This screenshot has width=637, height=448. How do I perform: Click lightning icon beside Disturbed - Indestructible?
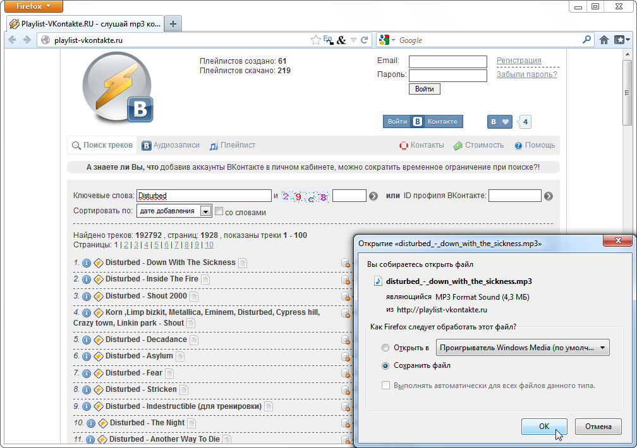point(99,406)
